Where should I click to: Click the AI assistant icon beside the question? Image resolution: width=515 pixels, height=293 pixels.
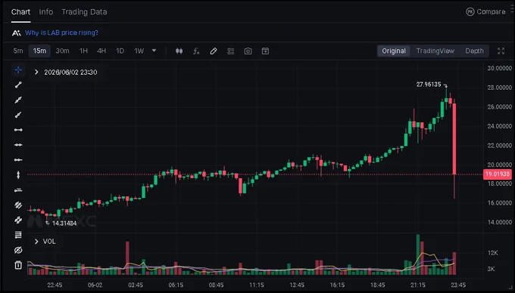point(16,32)
